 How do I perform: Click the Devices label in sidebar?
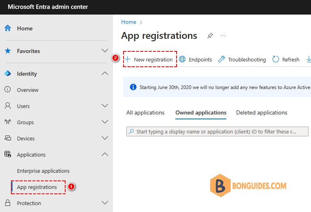coord(26,138)
